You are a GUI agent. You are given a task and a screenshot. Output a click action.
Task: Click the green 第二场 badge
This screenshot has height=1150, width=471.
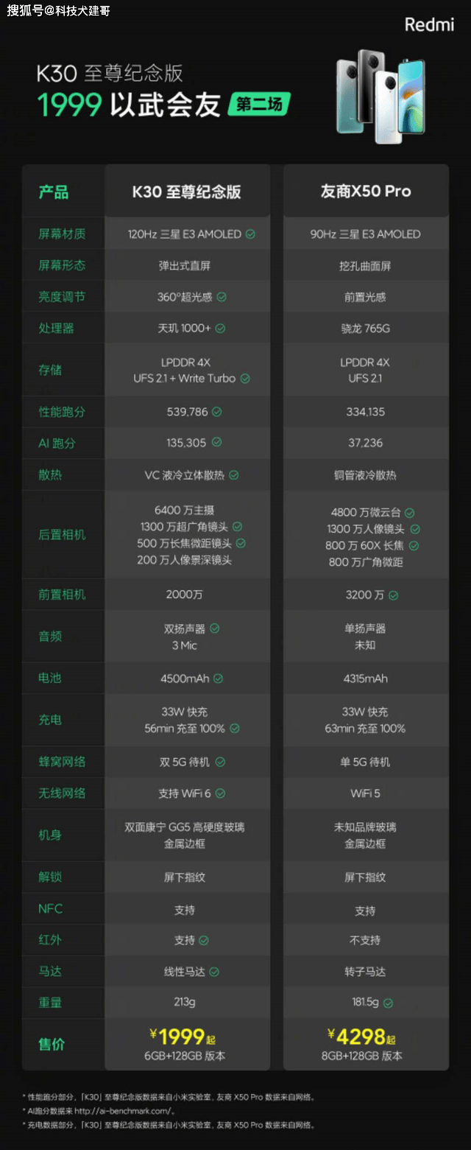pos(259,105)
